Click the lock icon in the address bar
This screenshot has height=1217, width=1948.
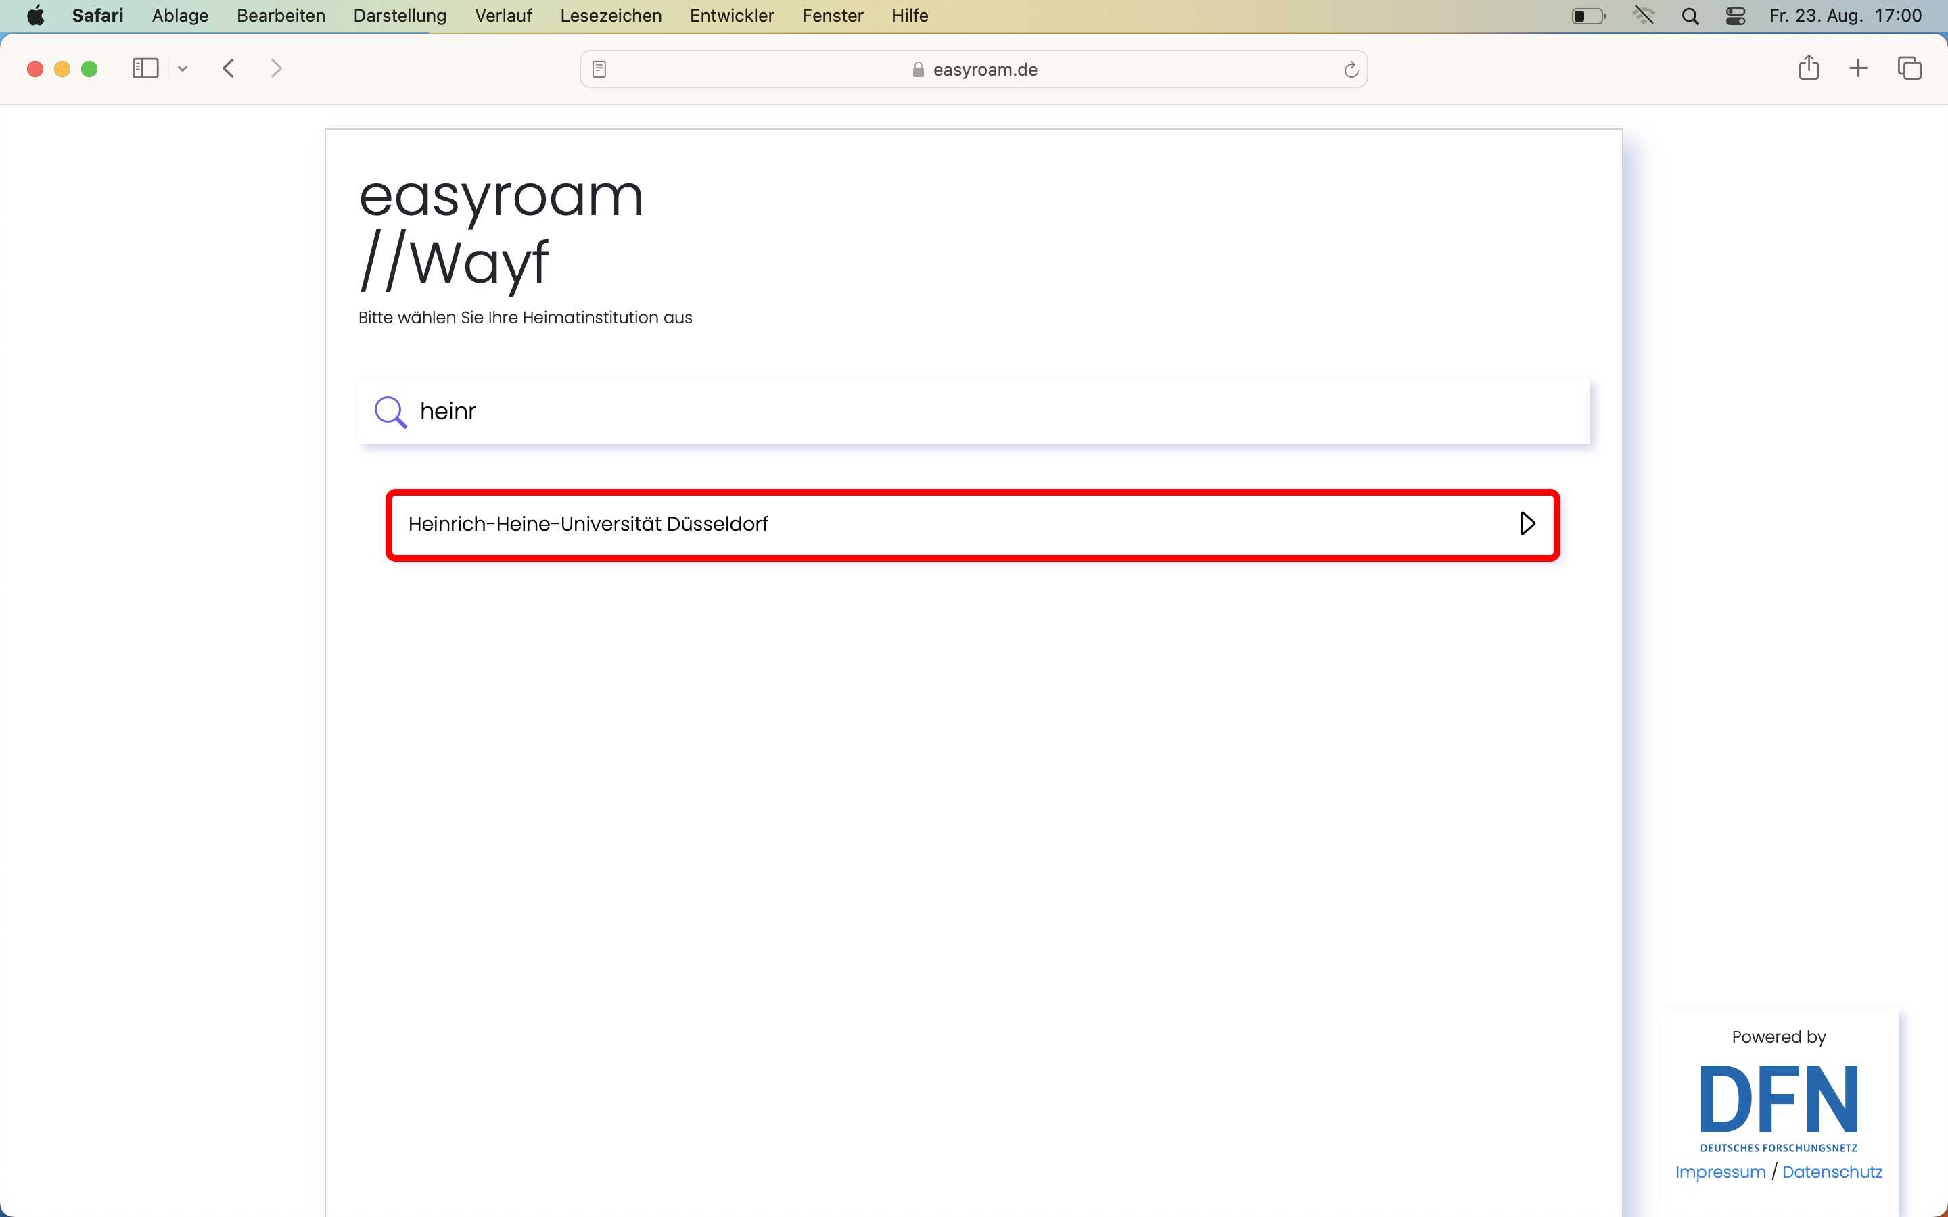point(918,69)
